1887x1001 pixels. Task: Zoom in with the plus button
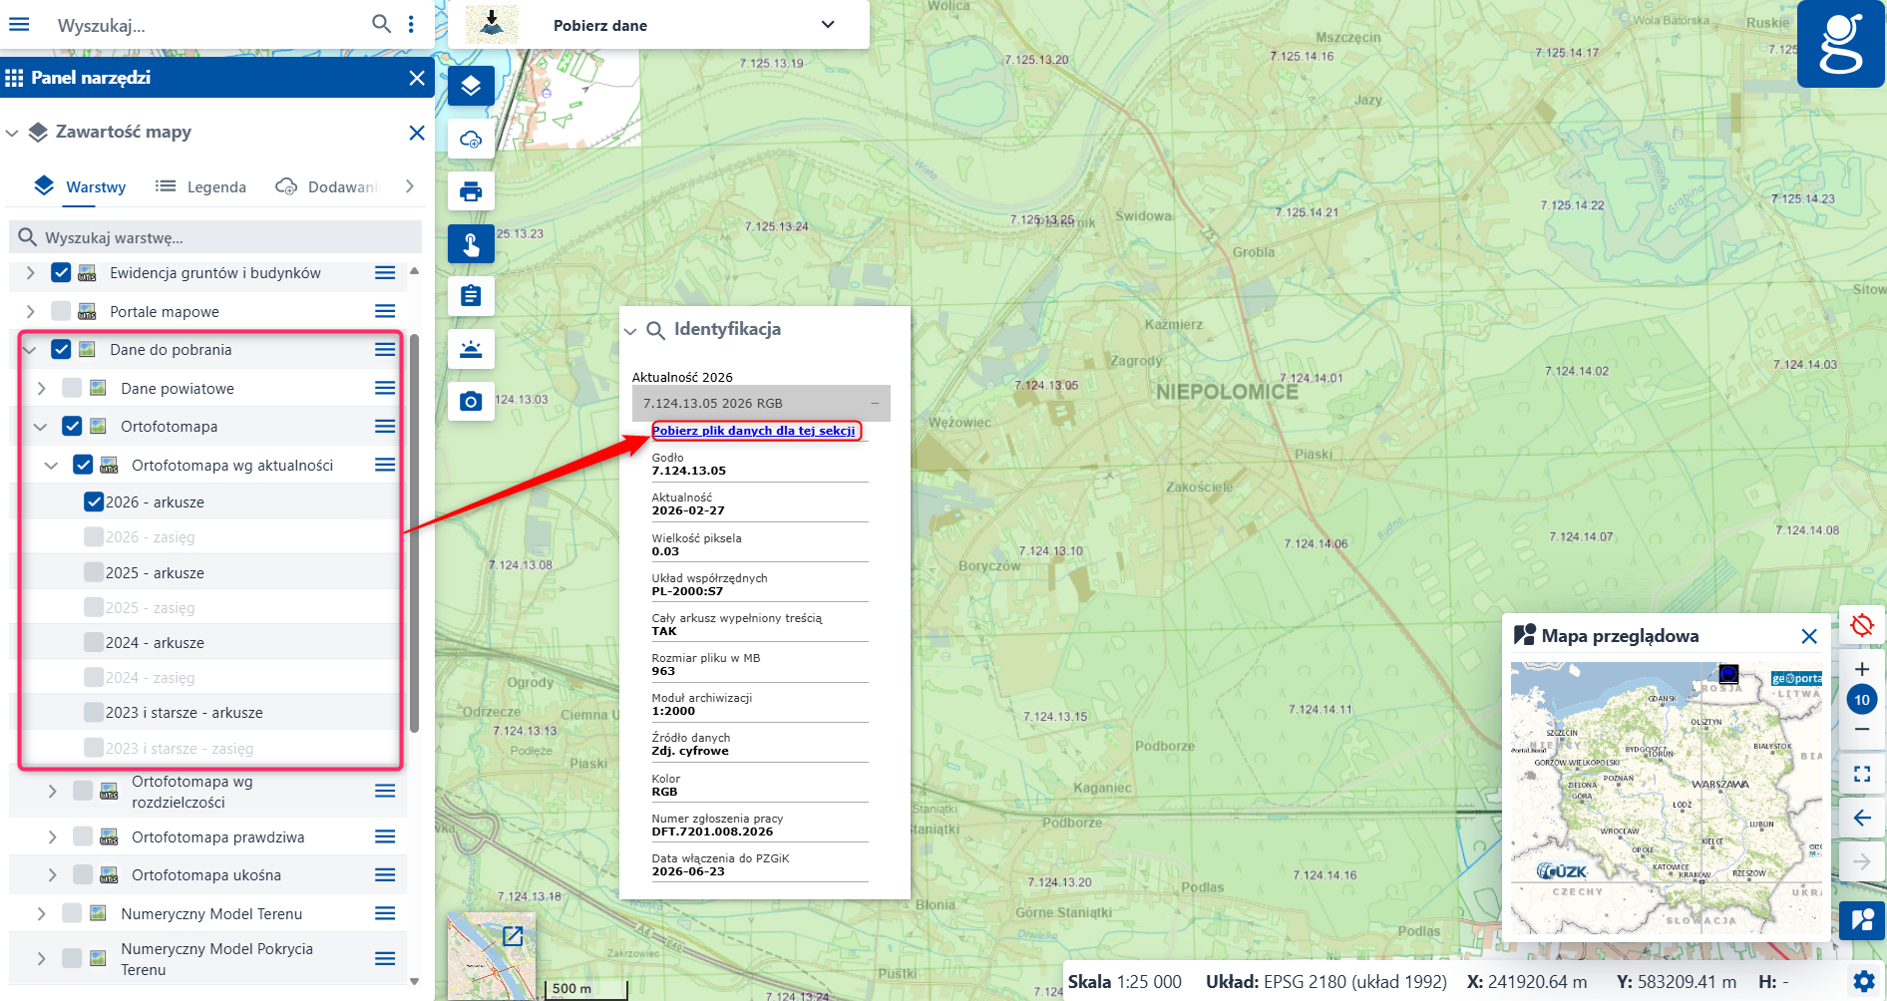click(x=1861, y=669)
